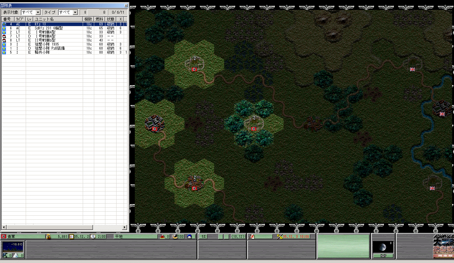
Task: Click the icon of unit number 2 Ｉ号戦車A型
Action: coord(4,32)
